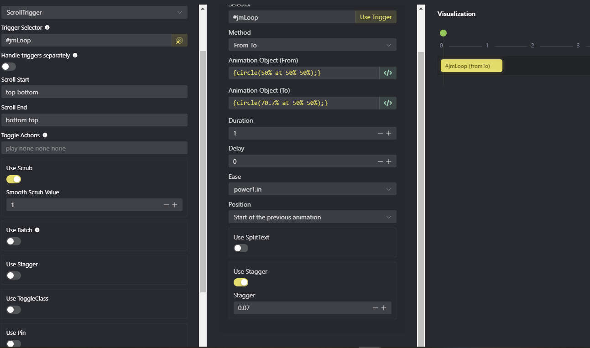Decrease Delay with the minus icon
Screen dimensions: 590x348
(x=380, y=161)
